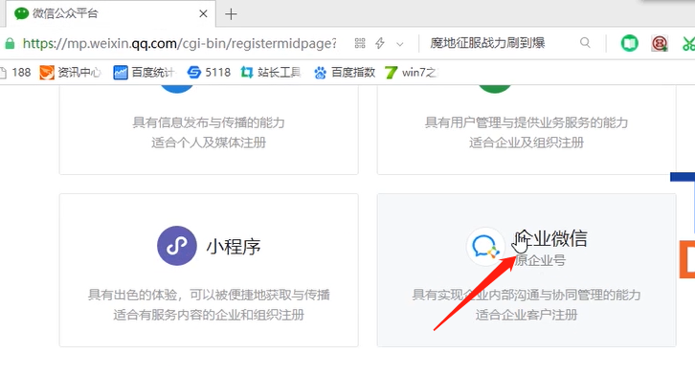
Task: Click the text 适合个人及媒体注册
Action: 209,143
